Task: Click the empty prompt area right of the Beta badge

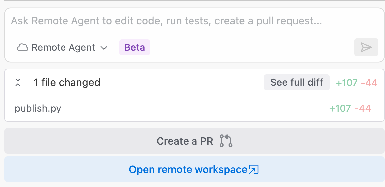Action: pos(249,48)
